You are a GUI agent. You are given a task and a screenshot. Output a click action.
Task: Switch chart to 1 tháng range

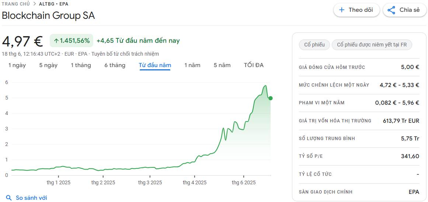pos(81,65)
